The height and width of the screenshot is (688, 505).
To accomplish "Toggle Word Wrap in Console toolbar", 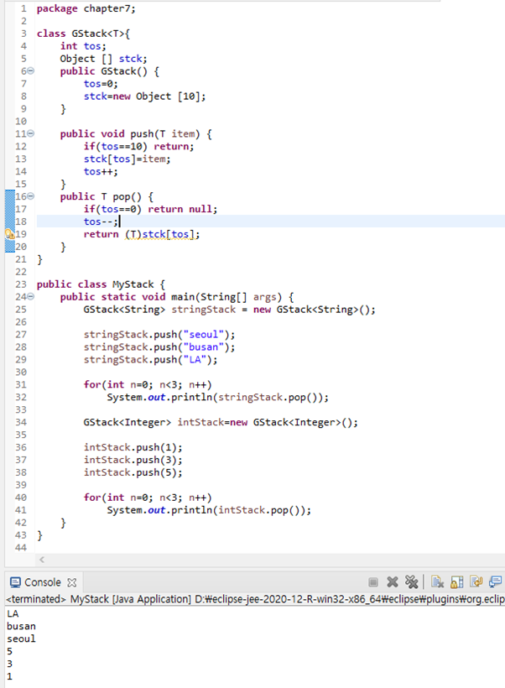I will point(476,582).
